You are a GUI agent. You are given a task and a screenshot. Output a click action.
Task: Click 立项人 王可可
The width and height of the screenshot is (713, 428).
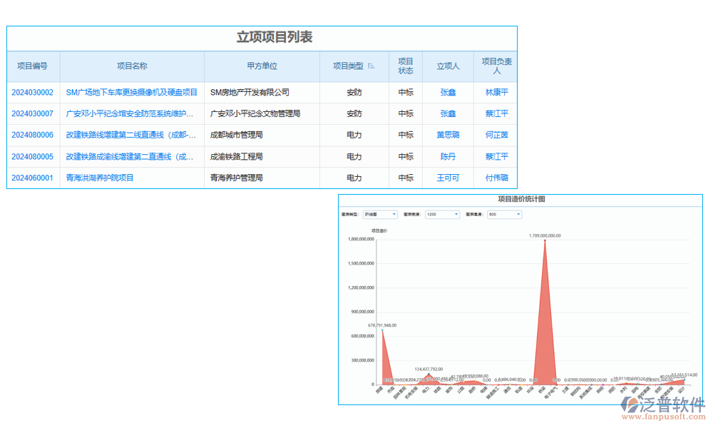click(x=448, y=178)
